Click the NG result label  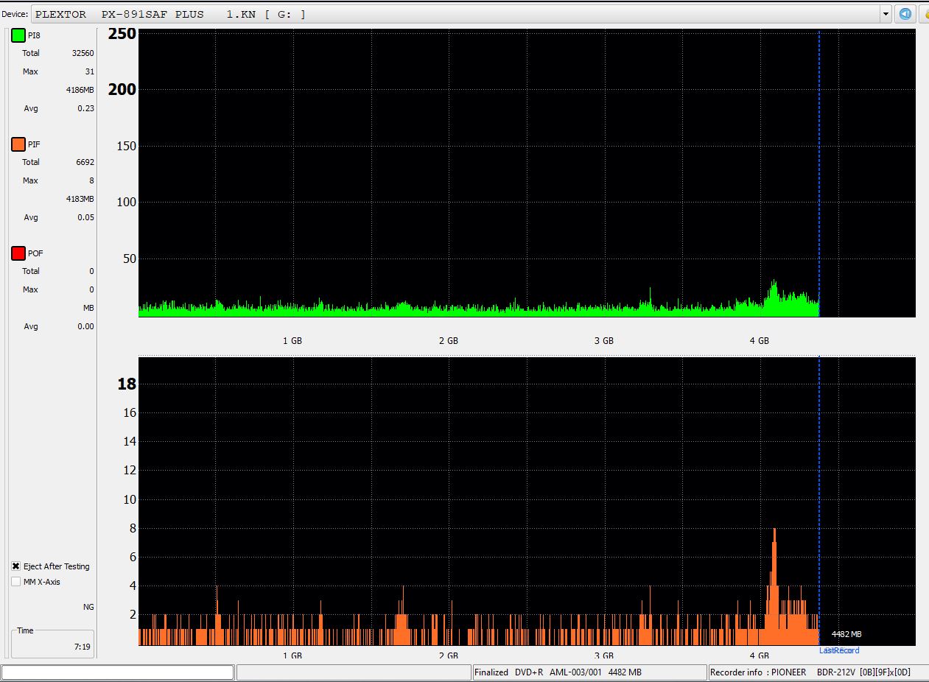pos(88,607)
